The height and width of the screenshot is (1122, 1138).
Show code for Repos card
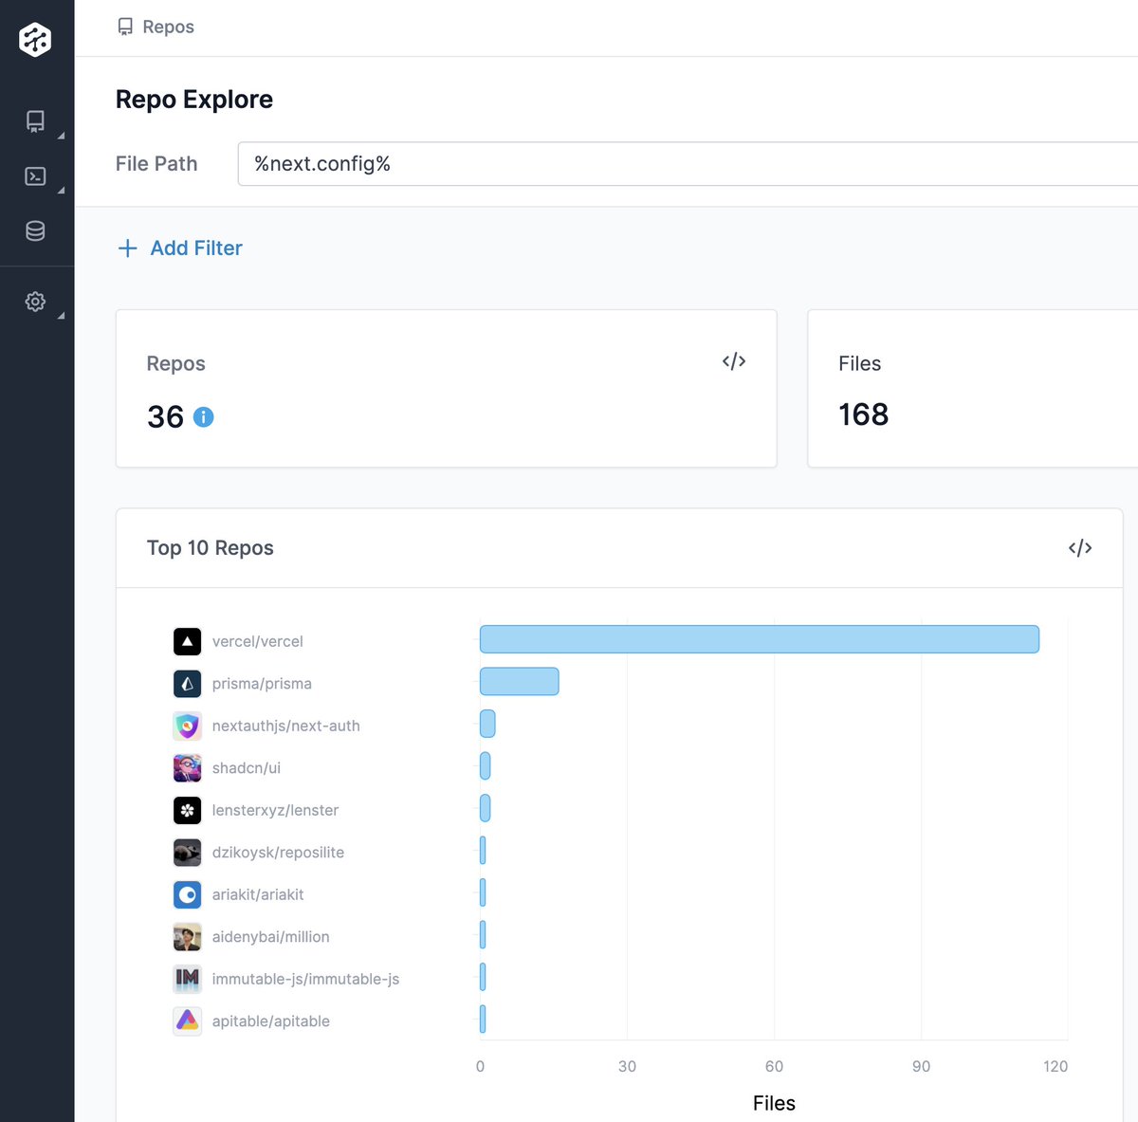[734, 361]
